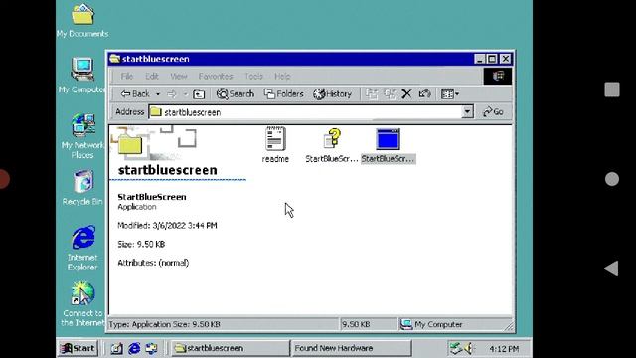Click the network tray icon

pos(456,348)
